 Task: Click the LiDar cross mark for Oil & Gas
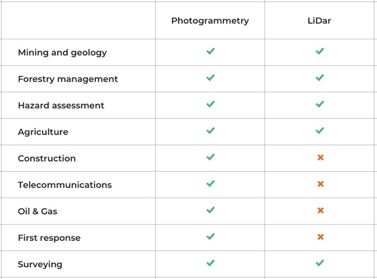(x=320, y=211)
